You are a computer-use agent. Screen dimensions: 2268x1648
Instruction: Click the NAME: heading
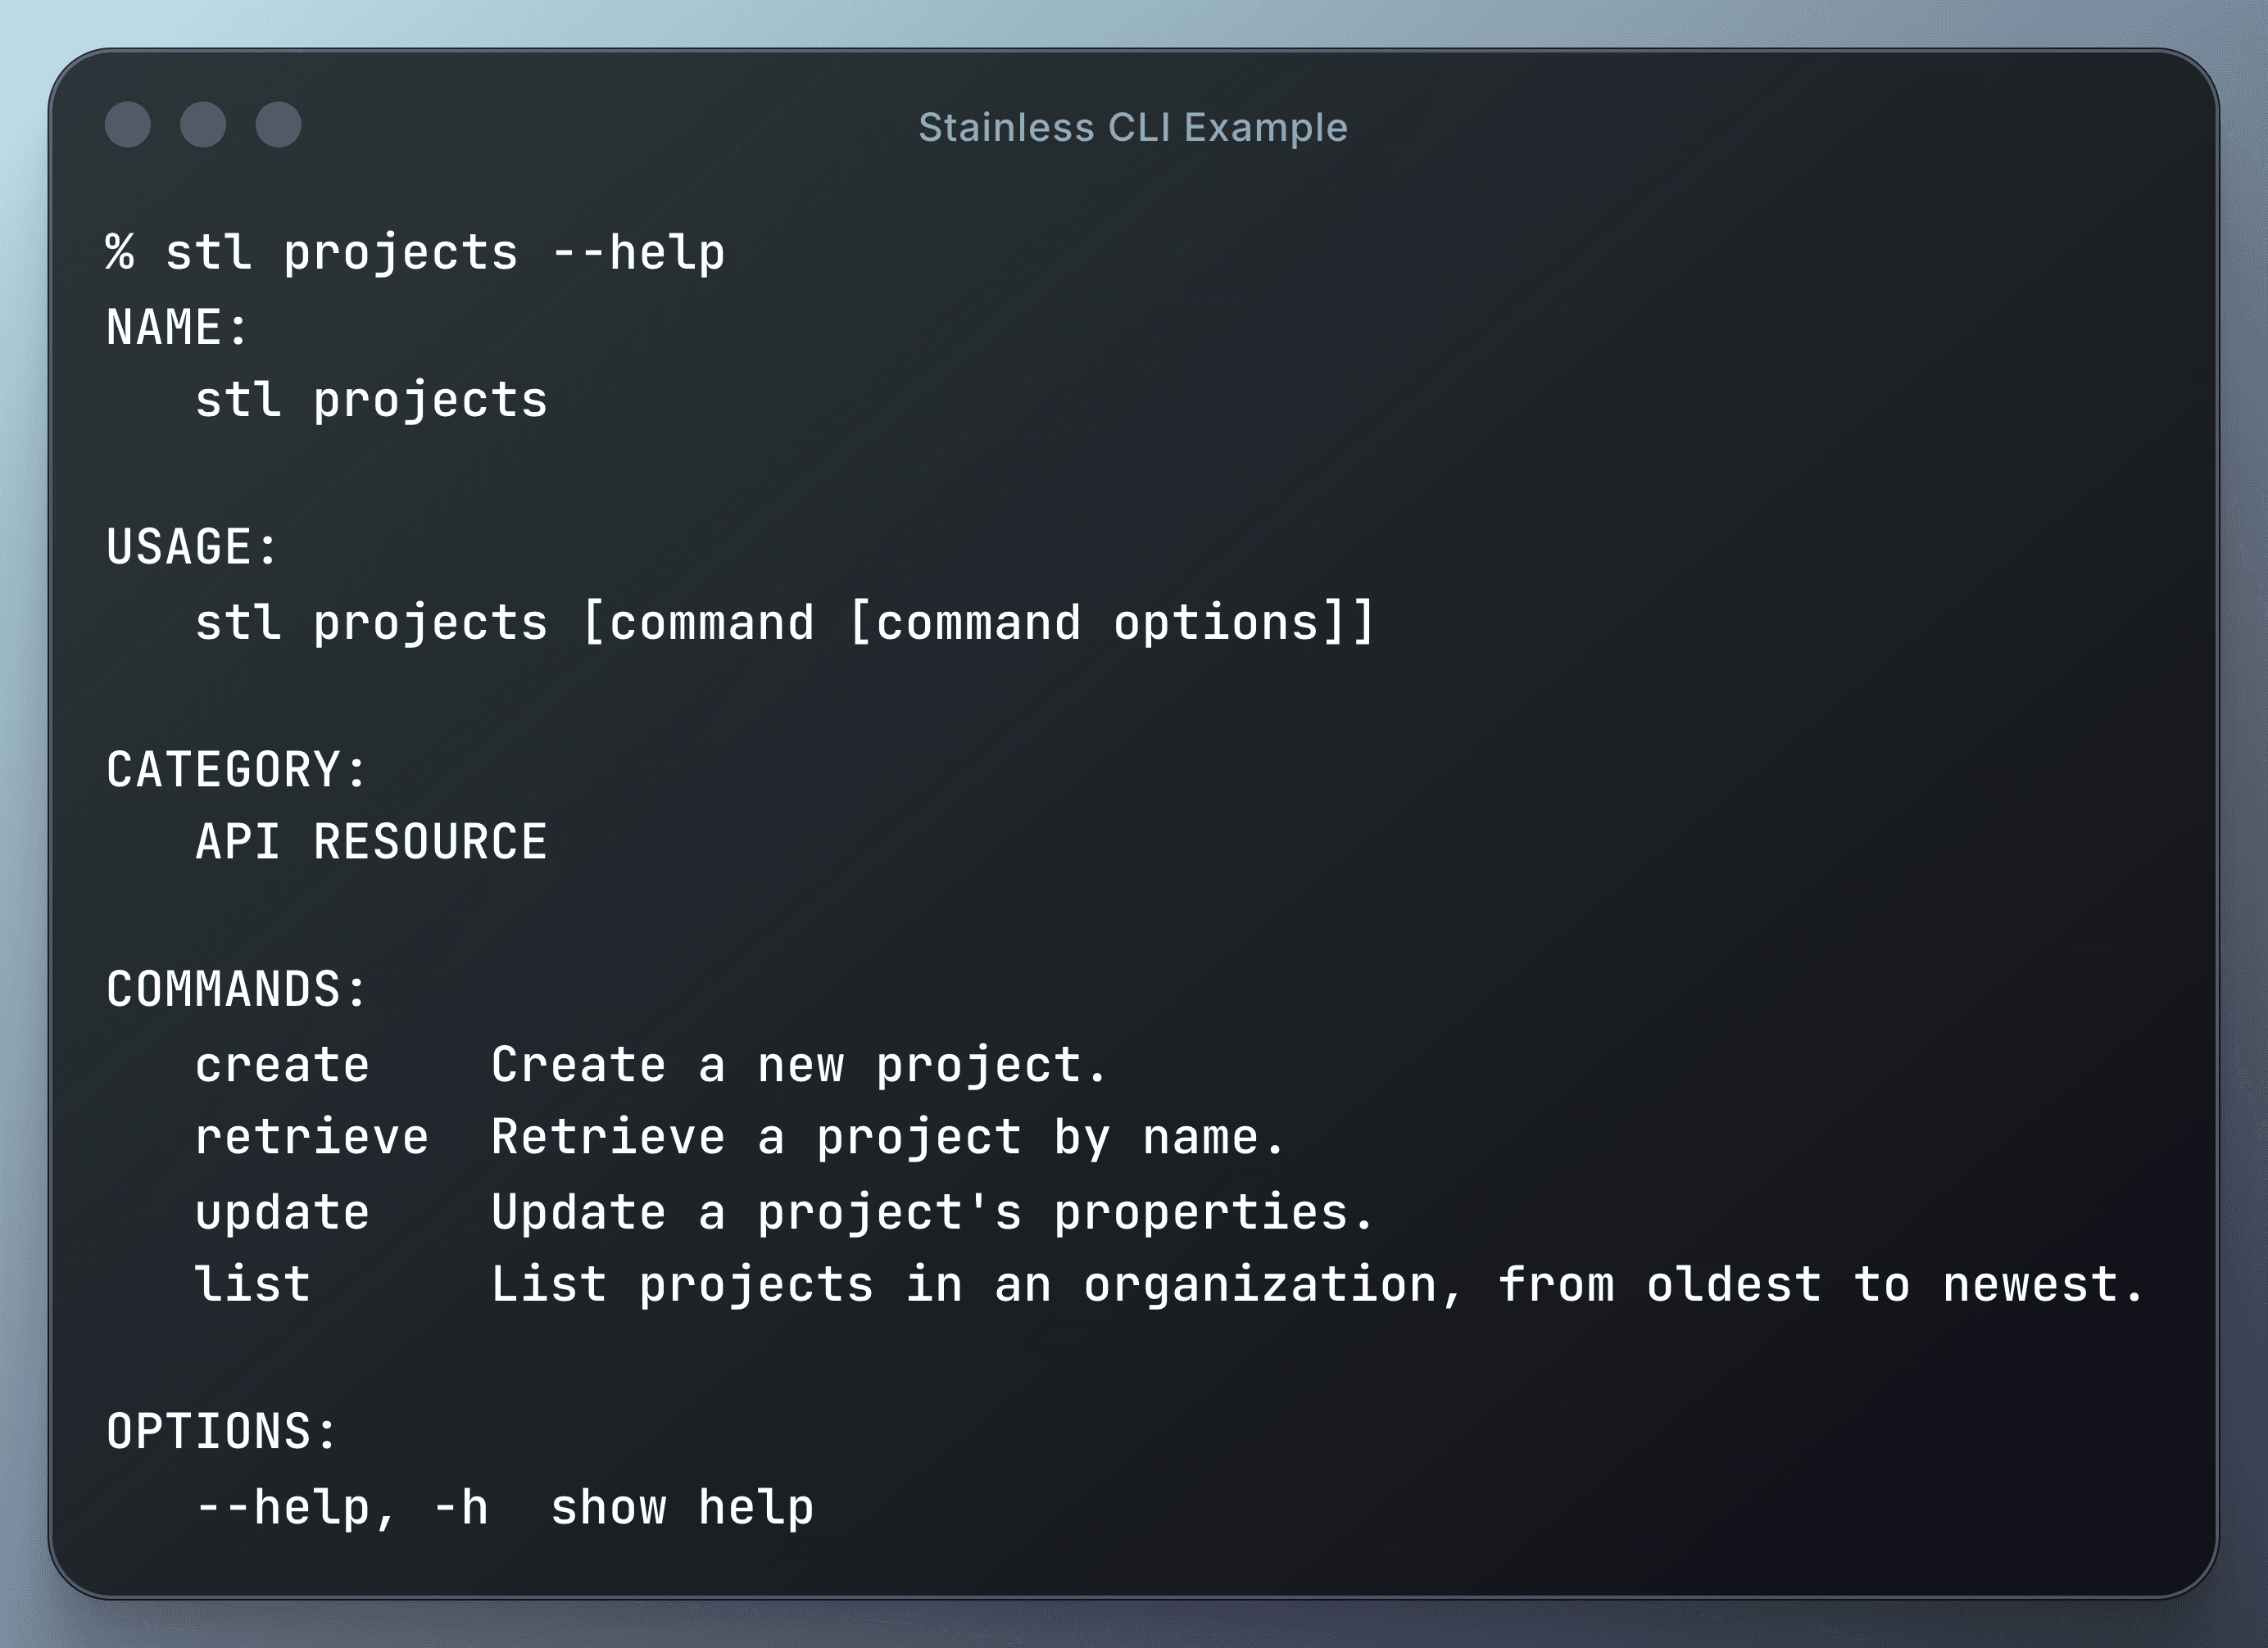click(x=178, y=327)
